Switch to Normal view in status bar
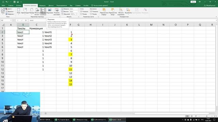 (187, 116)
